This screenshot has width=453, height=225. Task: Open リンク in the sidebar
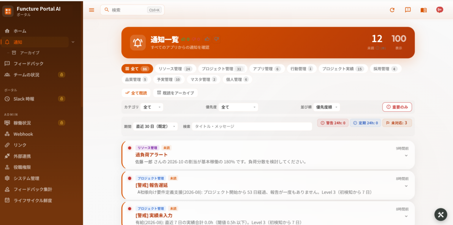[x=34, y=145]
